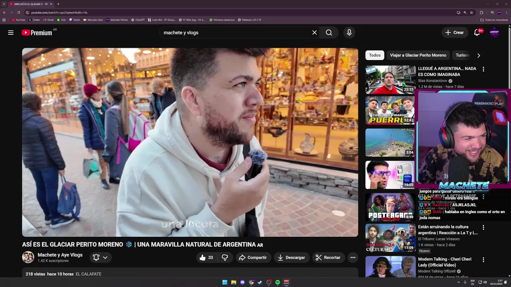The width and height of the screenshot is (511, 287).
Task: Open Stas Konstantinov channel link
Action: point(432,81)
